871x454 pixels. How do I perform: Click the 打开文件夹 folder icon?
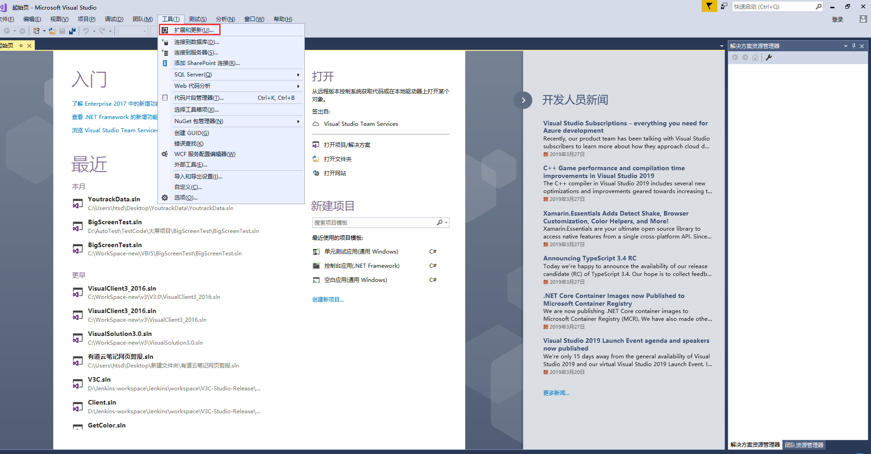pyautogui.click(x=316, y=159)
